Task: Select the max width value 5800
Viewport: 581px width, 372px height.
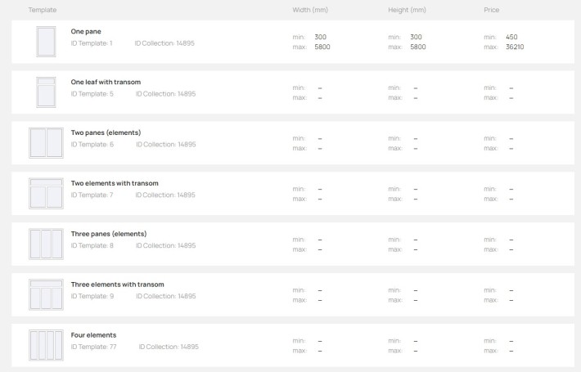Action: [x=322, y=47]
